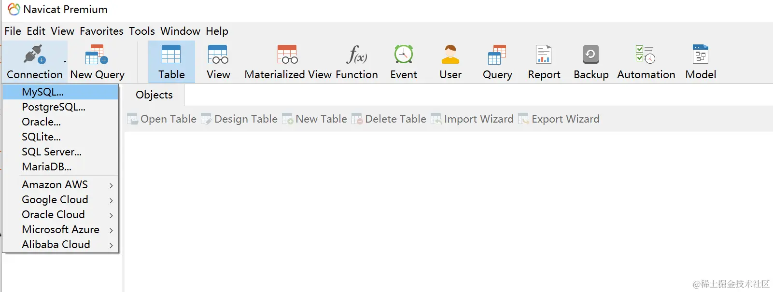The width and height of the screenshot is (773, 292).
Task: Open the User objects icon
Action: [450, 55]
